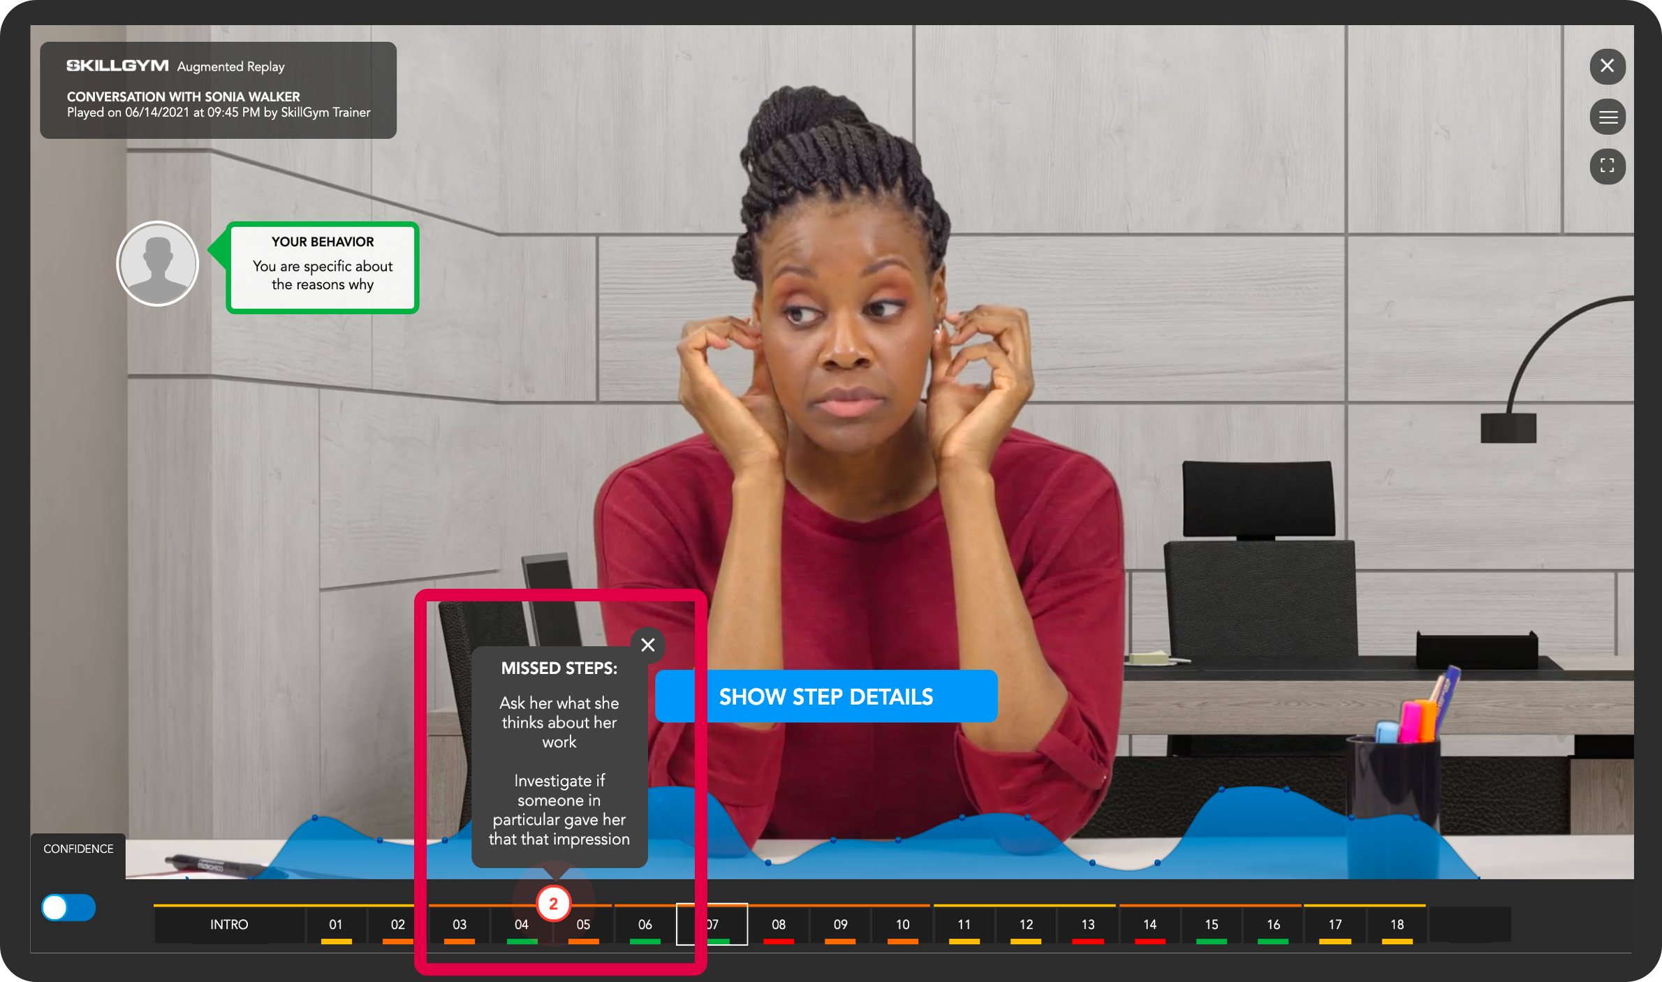Click the Missed Steps heading

tap(559, 668)
